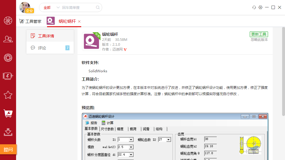Select the 基本参数 tab in preview

tap(91, 129)
